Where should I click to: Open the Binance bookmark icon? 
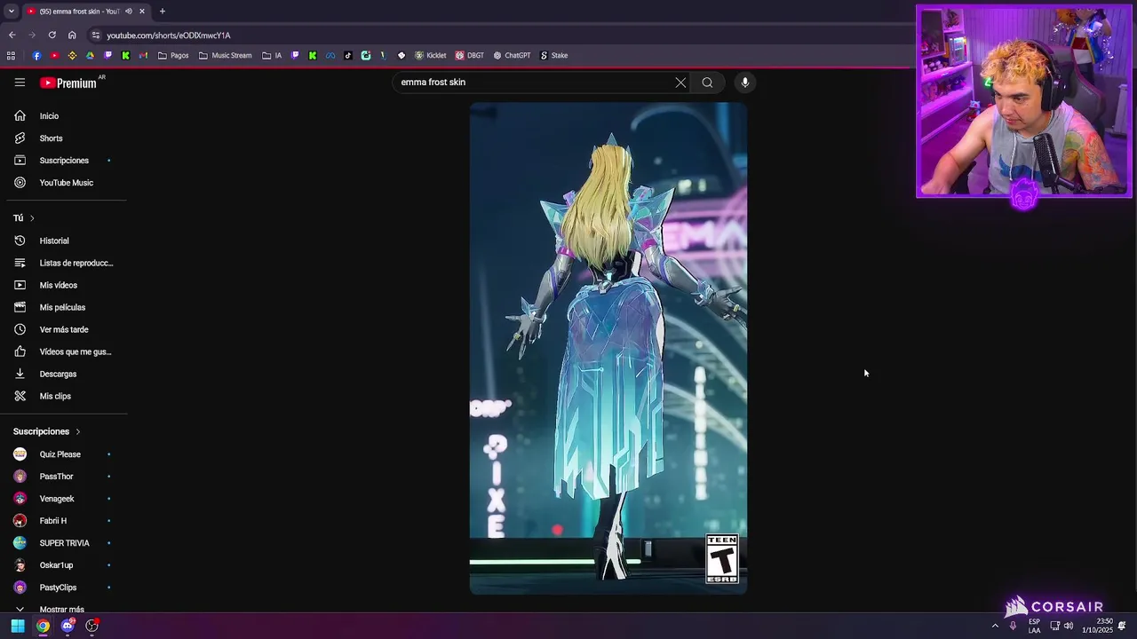tap(72, 55)
